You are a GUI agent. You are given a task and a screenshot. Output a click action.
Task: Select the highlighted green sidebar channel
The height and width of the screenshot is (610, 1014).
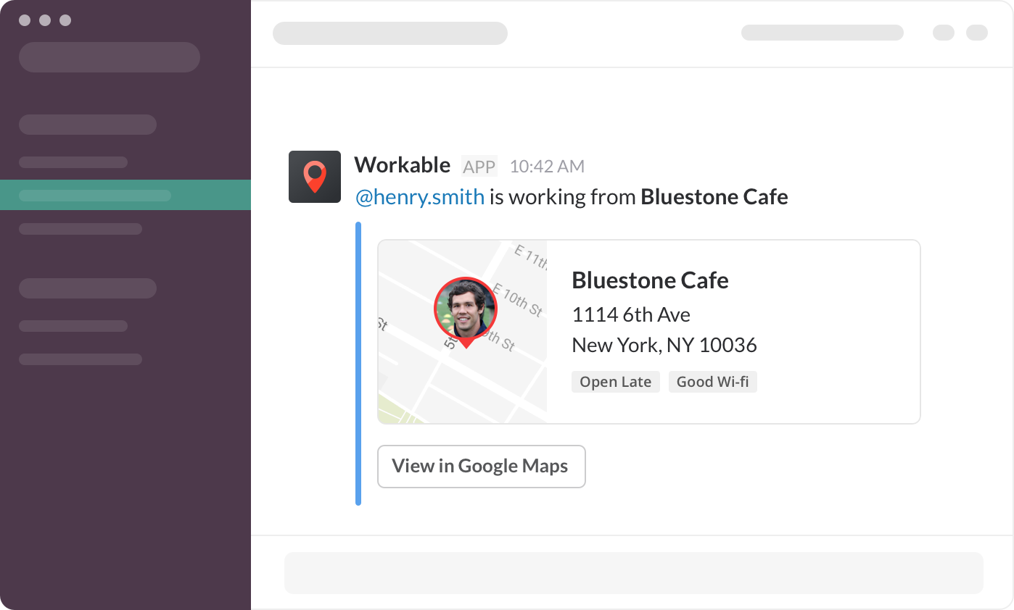125,196
